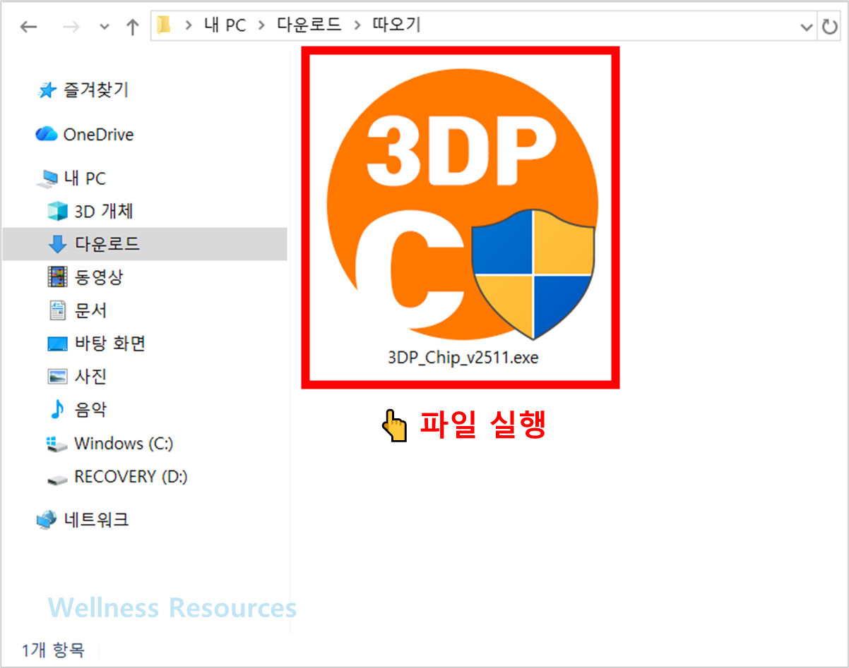Open address bar history dropdown
Screen dimensions: 849x668
point(806,28)
